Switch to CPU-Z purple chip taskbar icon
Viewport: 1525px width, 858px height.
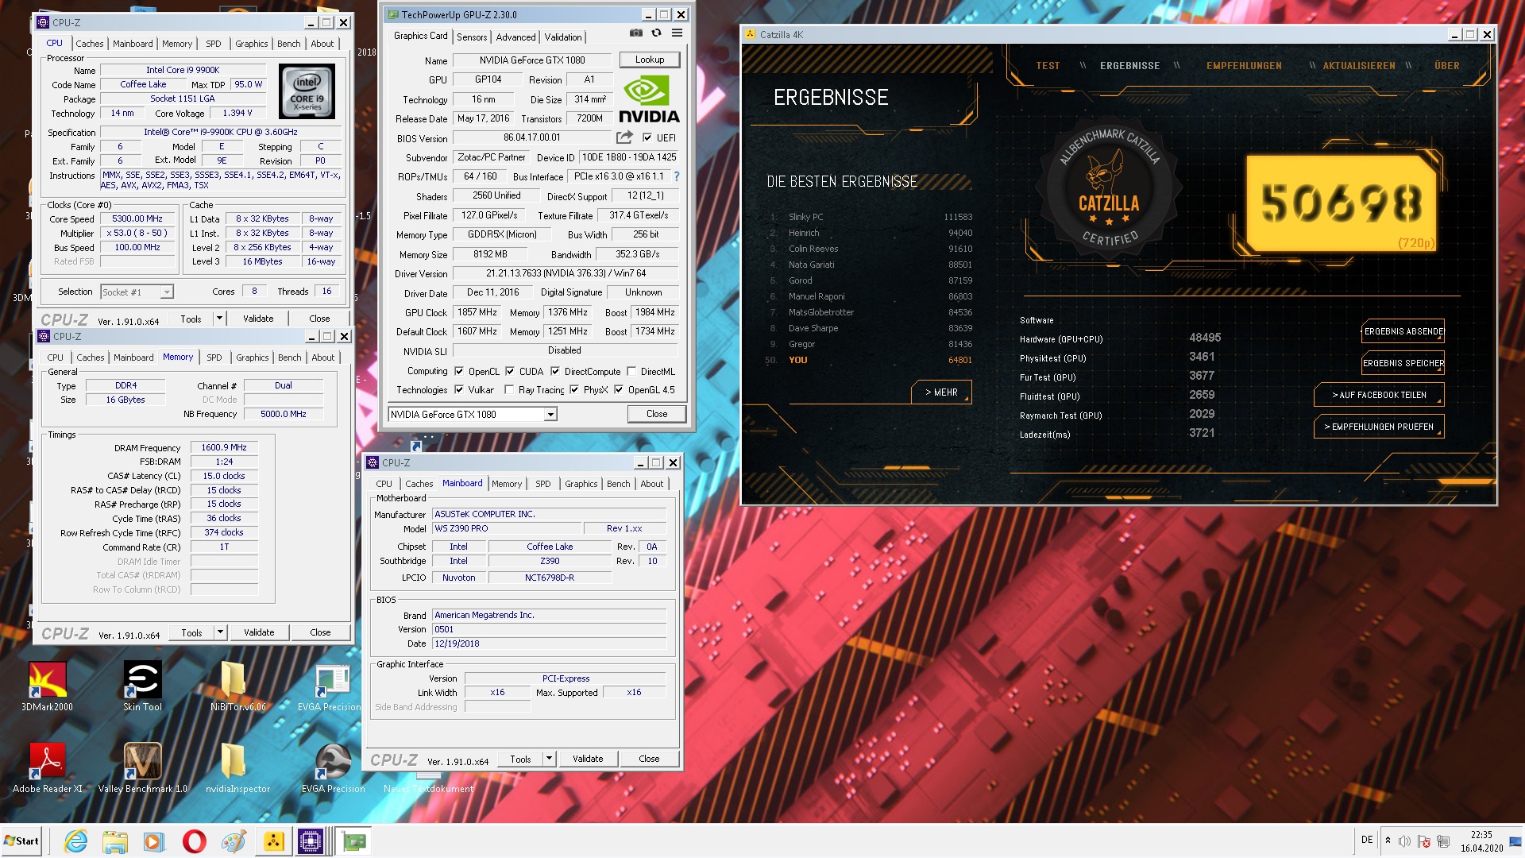point(310,841)
